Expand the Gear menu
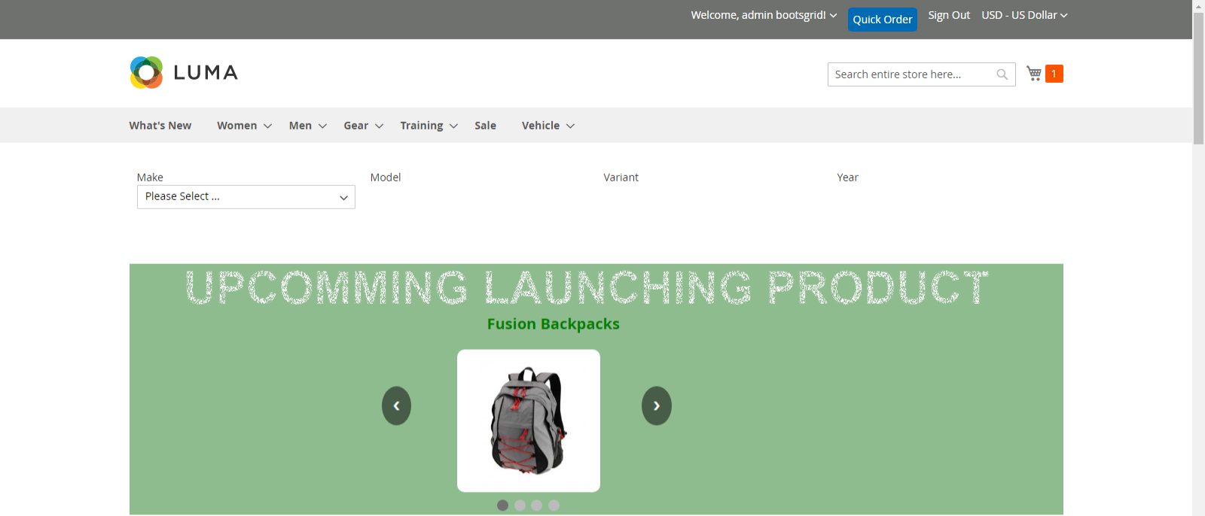The height and width of the screenshot is (516, 1205). click(363, 126)
